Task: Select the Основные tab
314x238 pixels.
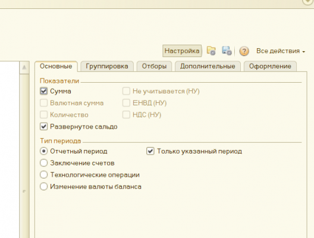Action: click(x=56, y=66)
